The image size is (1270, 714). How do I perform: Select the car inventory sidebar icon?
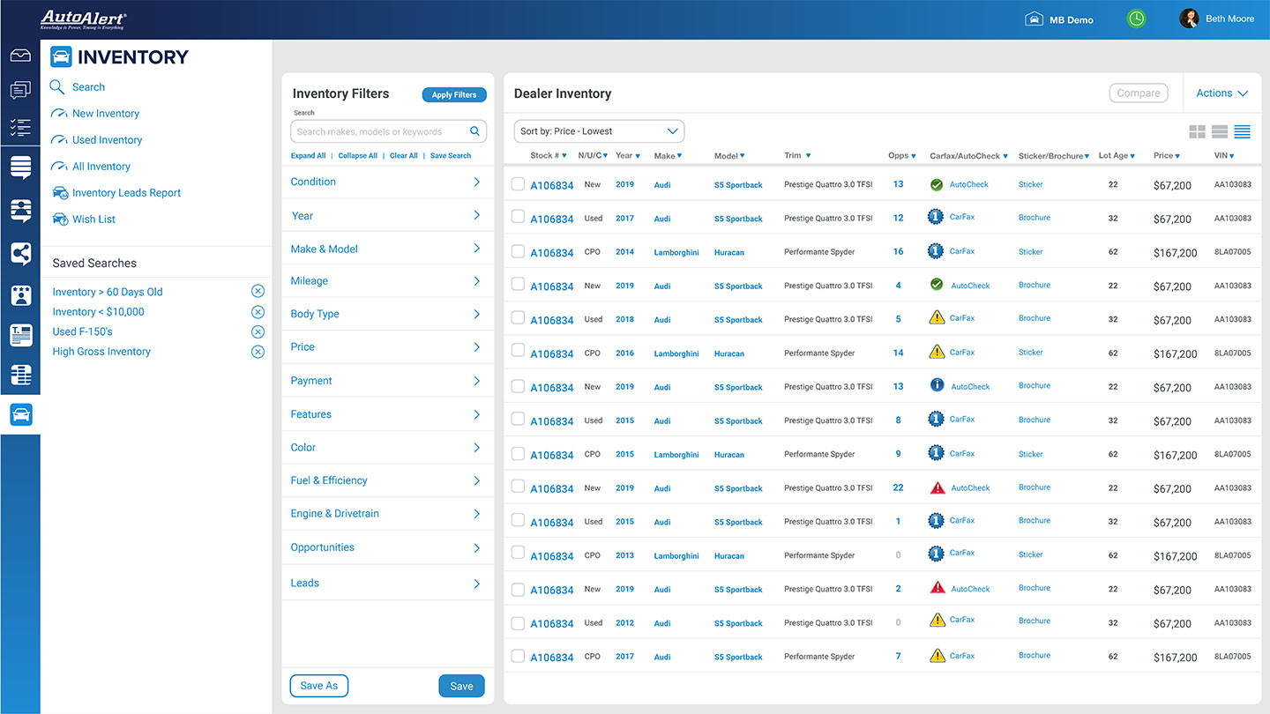pyautogui.click(x=20, y=414)
